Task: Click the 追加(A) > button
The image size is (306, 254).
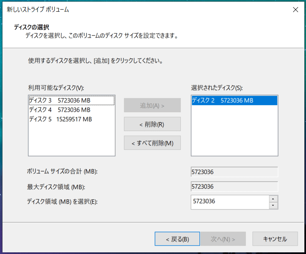Action: tap(152, 105)
